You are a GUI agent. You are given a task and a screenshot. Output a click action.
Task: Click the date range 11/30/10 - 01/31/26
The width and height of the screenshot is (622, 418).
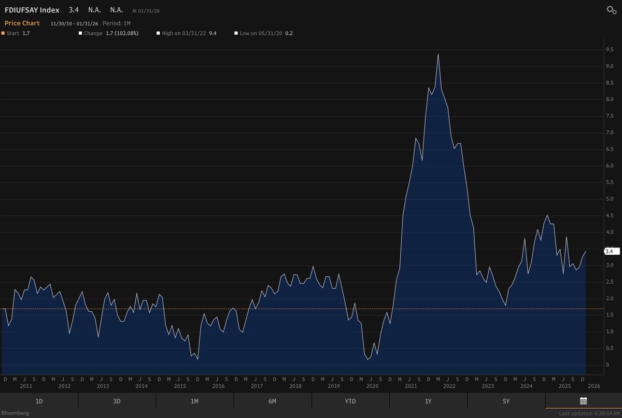click(74, 24)
